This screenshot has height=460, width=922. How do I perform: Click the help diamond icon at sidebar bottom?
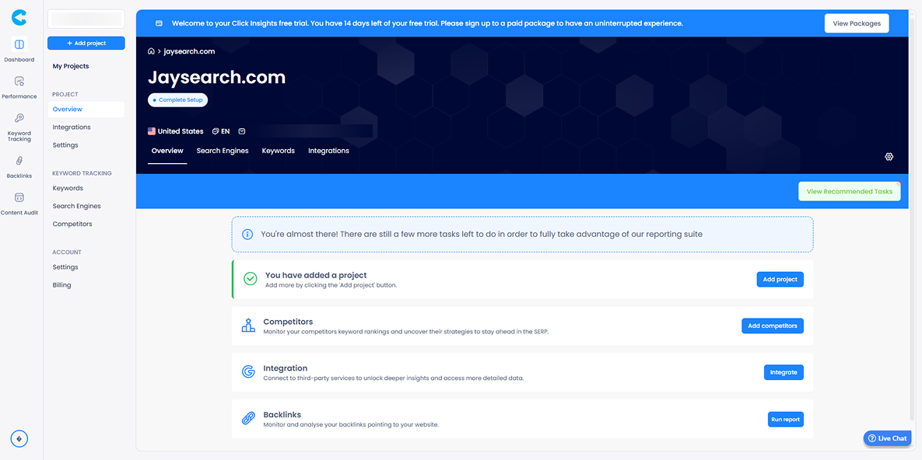(x=19, y=439)
